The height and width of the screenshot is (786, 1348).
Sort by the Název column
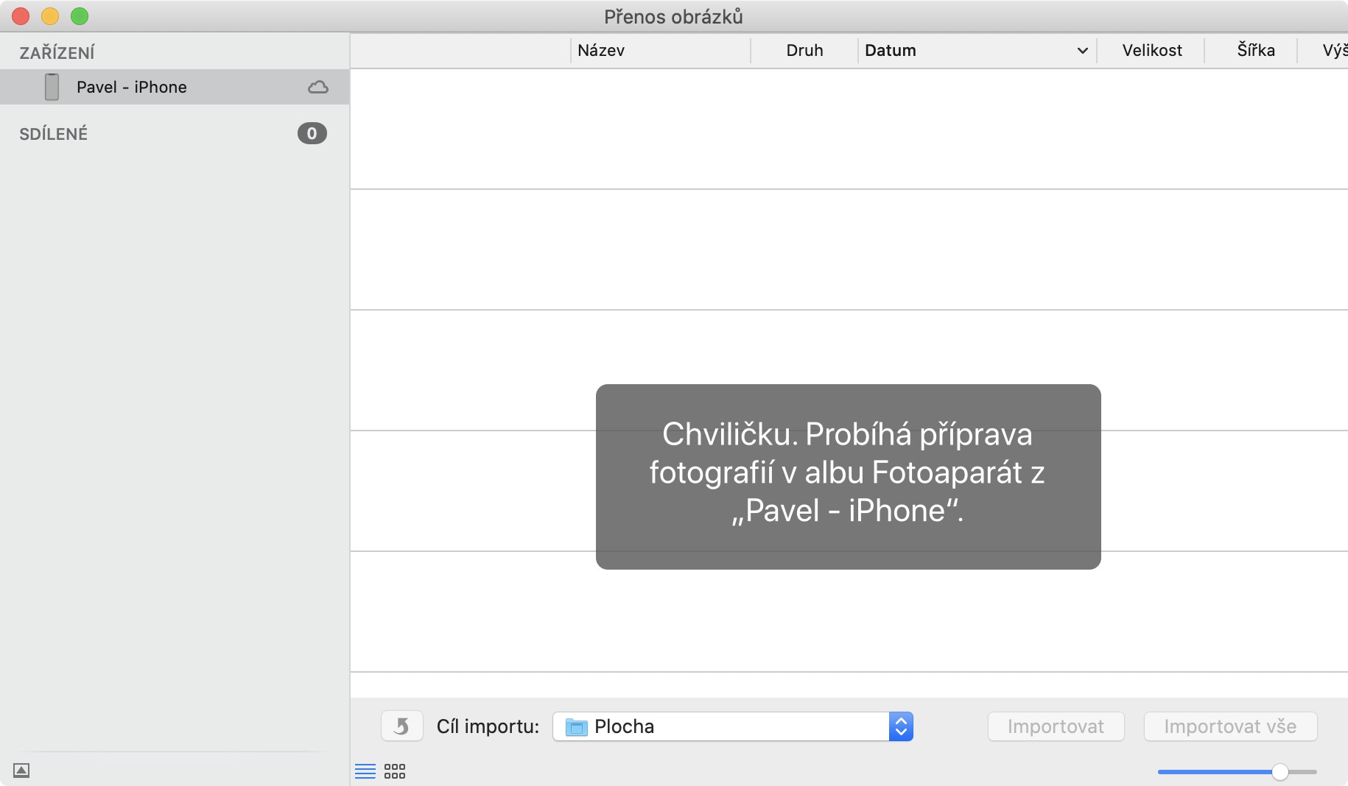[660, 50]
